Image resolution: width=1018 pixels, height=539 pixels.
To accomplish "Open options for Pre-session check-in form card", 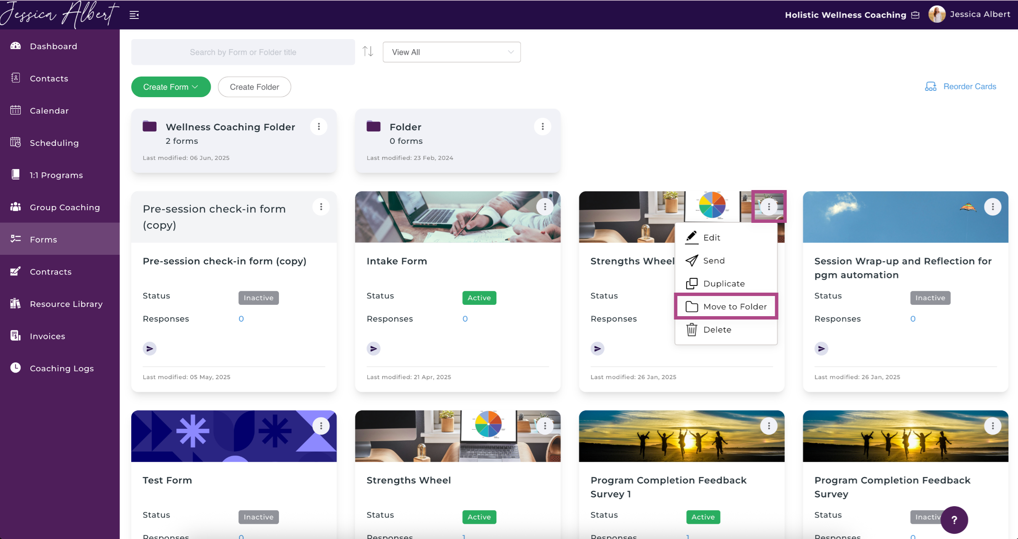I will click(321, 207).
